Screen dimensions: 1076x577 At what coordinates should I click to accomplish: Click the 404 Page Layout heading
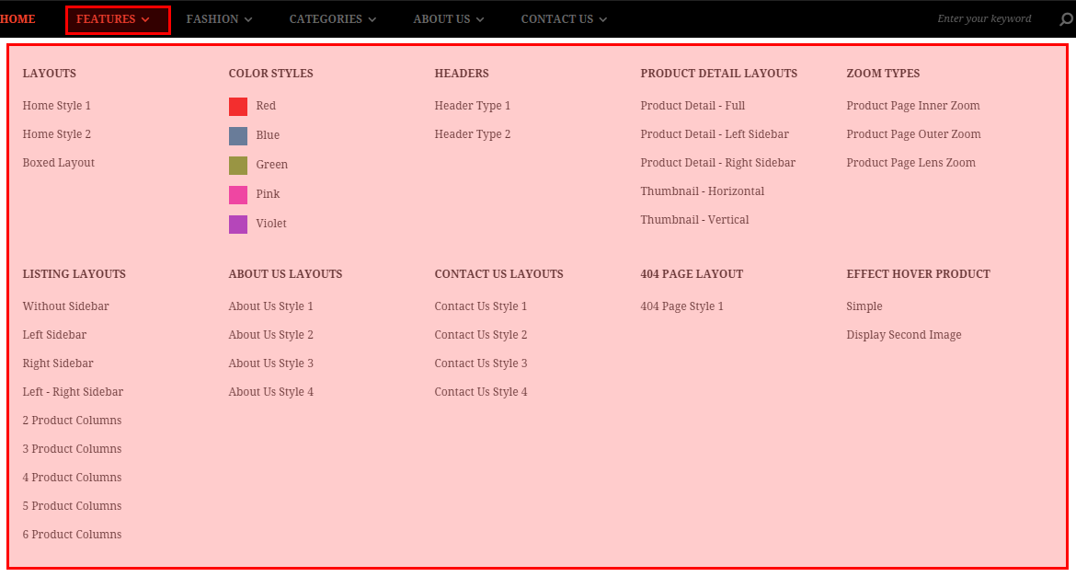(x=692, y=274)
